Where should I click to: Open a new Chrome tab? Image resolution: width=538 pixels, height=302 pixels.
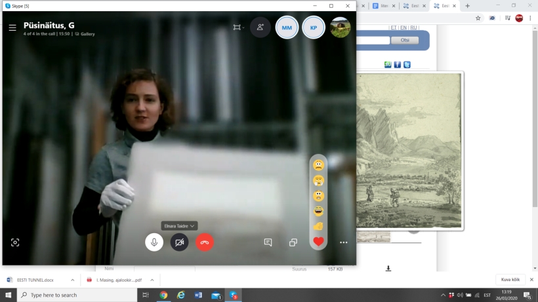(x=467, y=6)
